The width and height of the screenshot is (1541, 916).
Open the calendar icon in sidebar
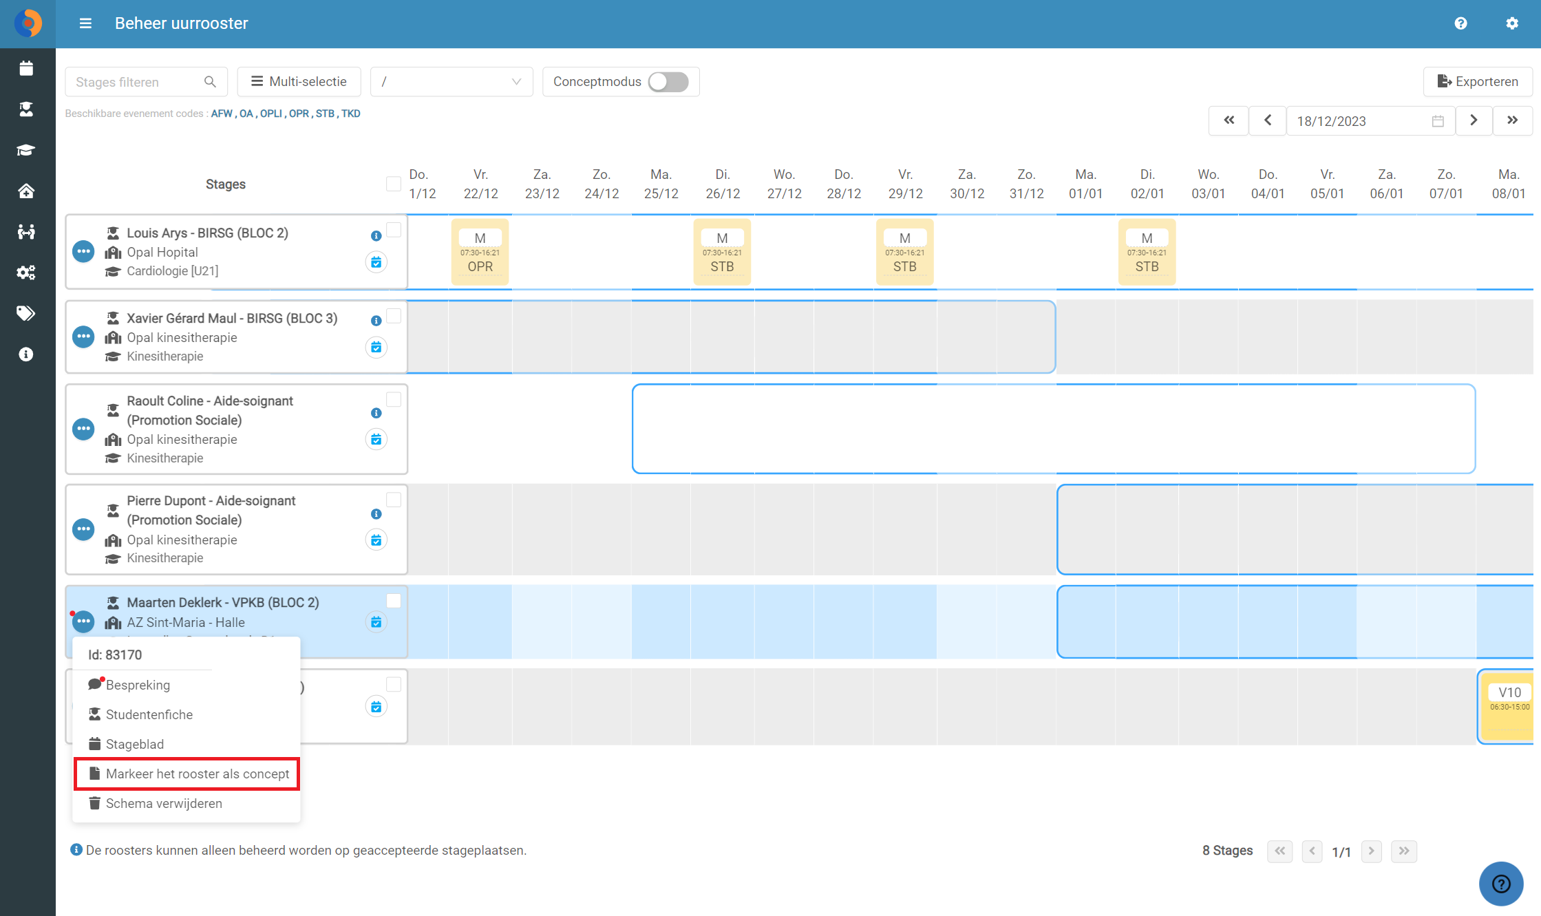pos(26,68)
